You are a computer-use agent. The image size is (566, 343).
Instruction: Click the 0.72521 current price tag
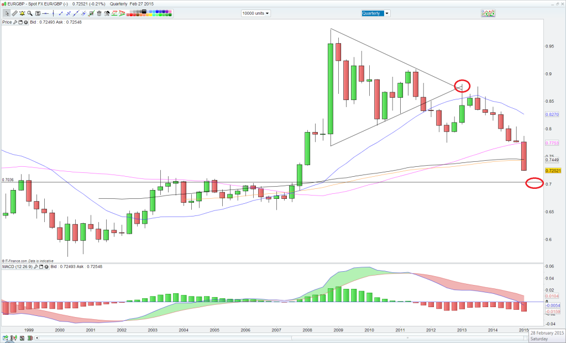[553, 171]
